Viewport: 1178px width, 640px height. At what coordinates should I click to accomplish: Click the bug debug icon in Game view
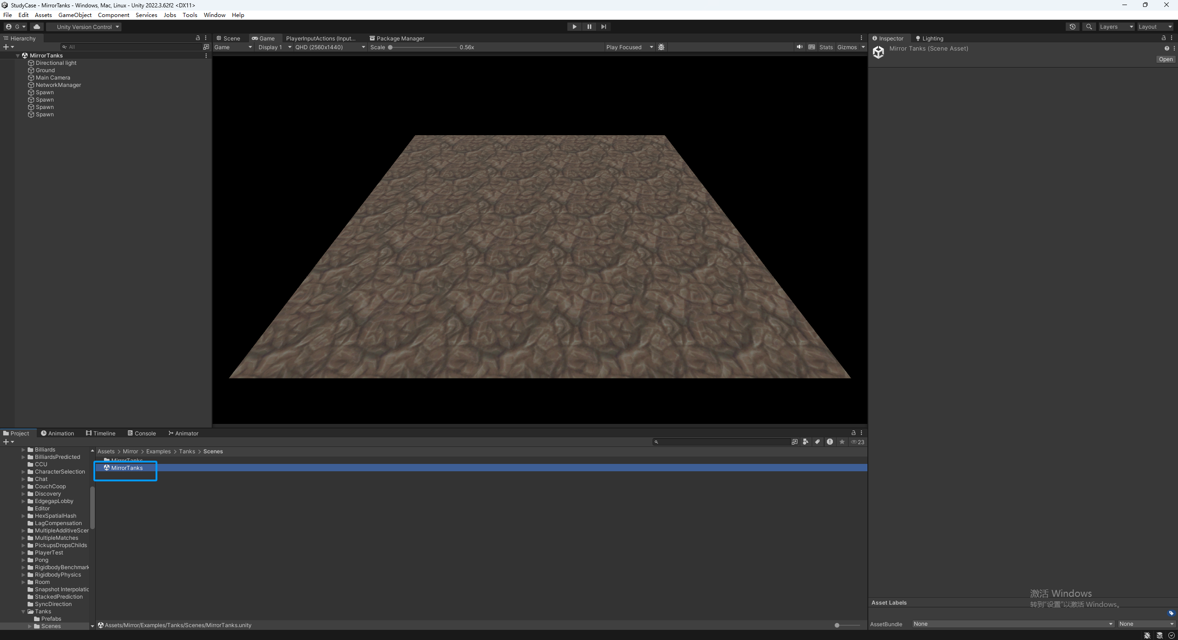click(x=661, y=47)
